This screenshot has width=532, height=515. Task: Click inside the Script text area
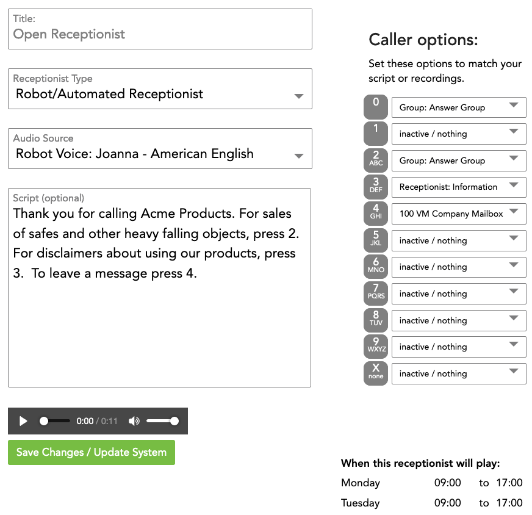(x=159, y=323)
